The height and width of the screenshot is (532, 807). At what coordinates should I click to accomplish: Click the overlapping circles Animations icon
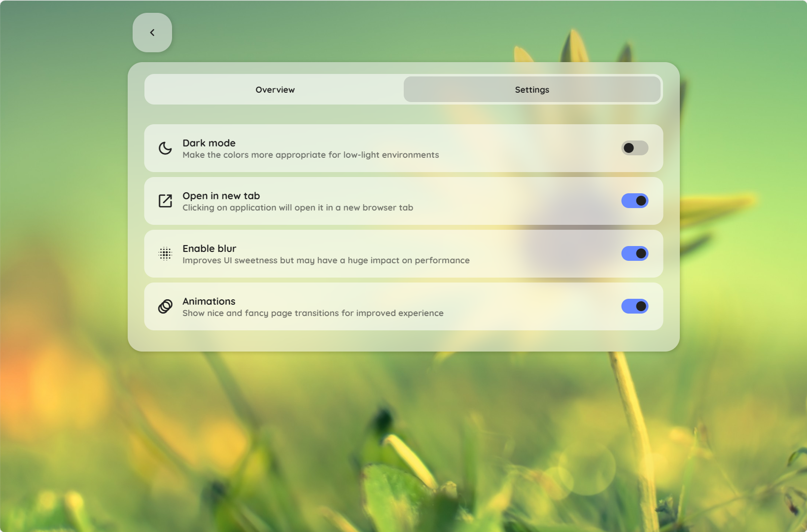click(165, 307)
